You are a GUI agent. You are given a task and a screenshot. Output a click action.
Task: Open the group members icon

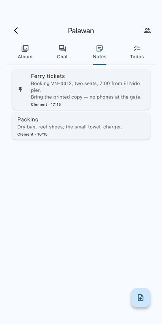(x=147, y=31)
